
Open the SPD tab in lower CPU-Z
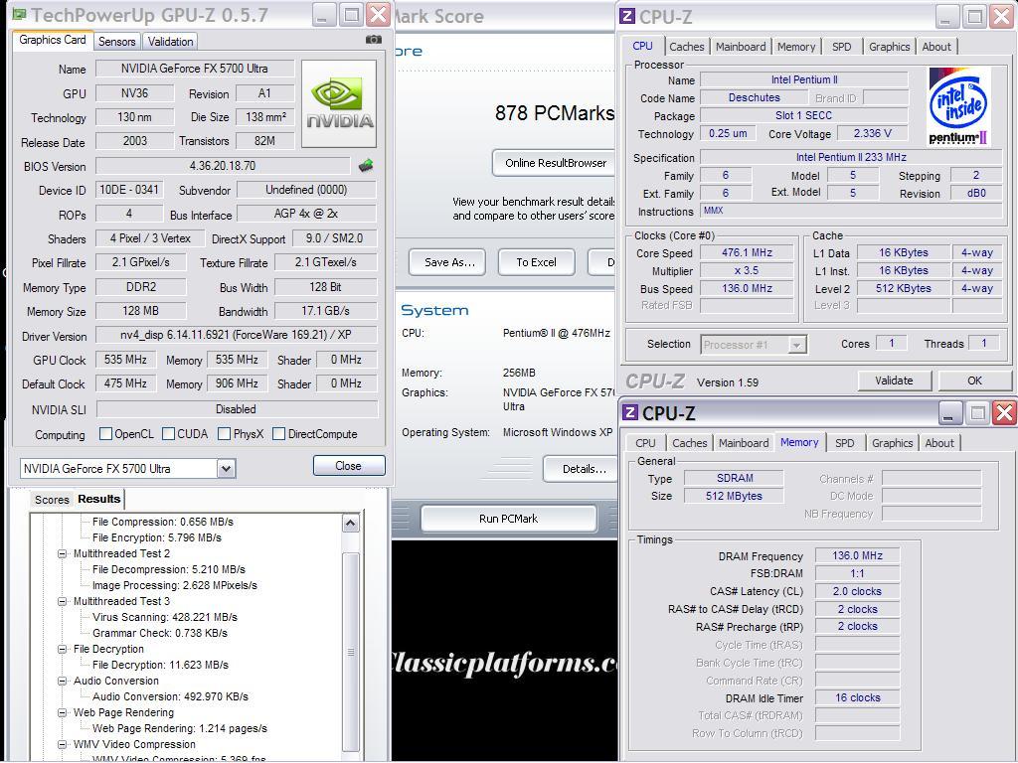(x=845, y=443)
